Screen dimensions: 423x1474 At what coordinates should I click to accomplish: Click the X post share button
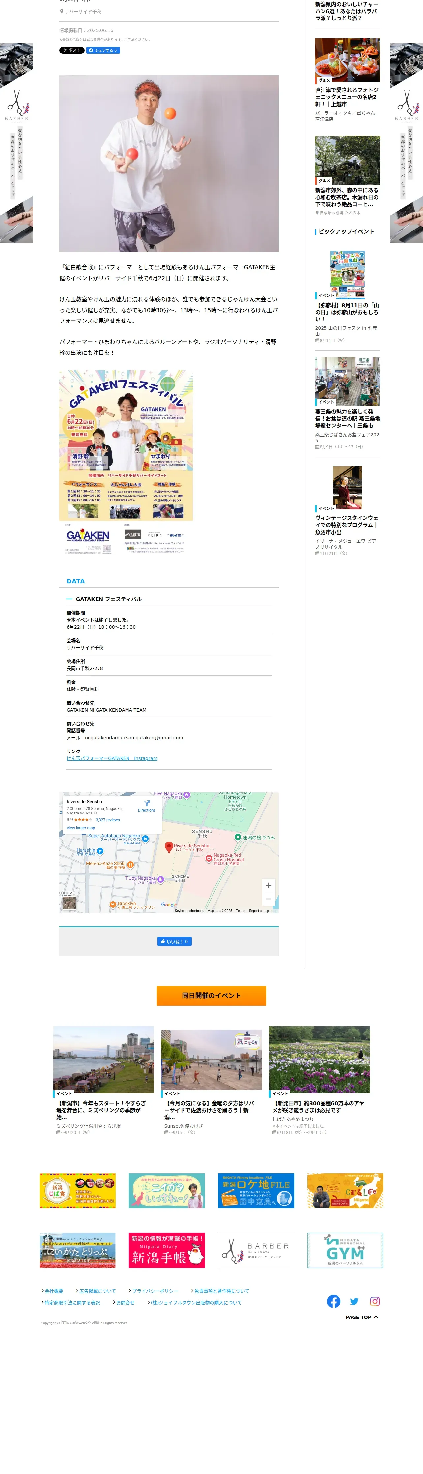pos(71,50)
